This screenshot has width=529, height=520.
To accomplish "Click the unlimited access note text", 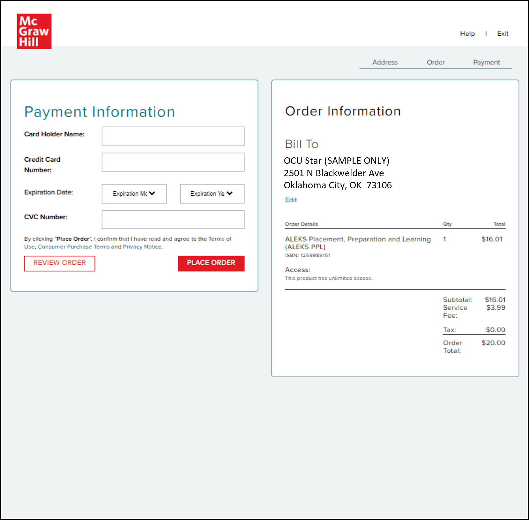I will tap(329, 278).
